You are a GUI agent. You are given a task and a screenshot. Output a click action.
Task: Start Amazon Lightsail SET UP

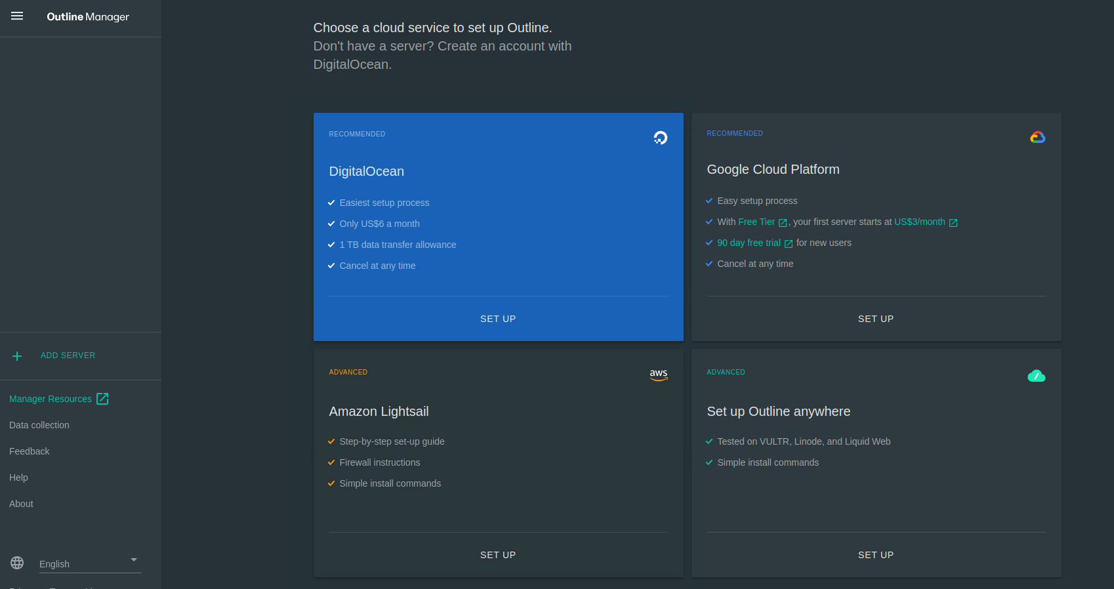click(x=498, y=555)
